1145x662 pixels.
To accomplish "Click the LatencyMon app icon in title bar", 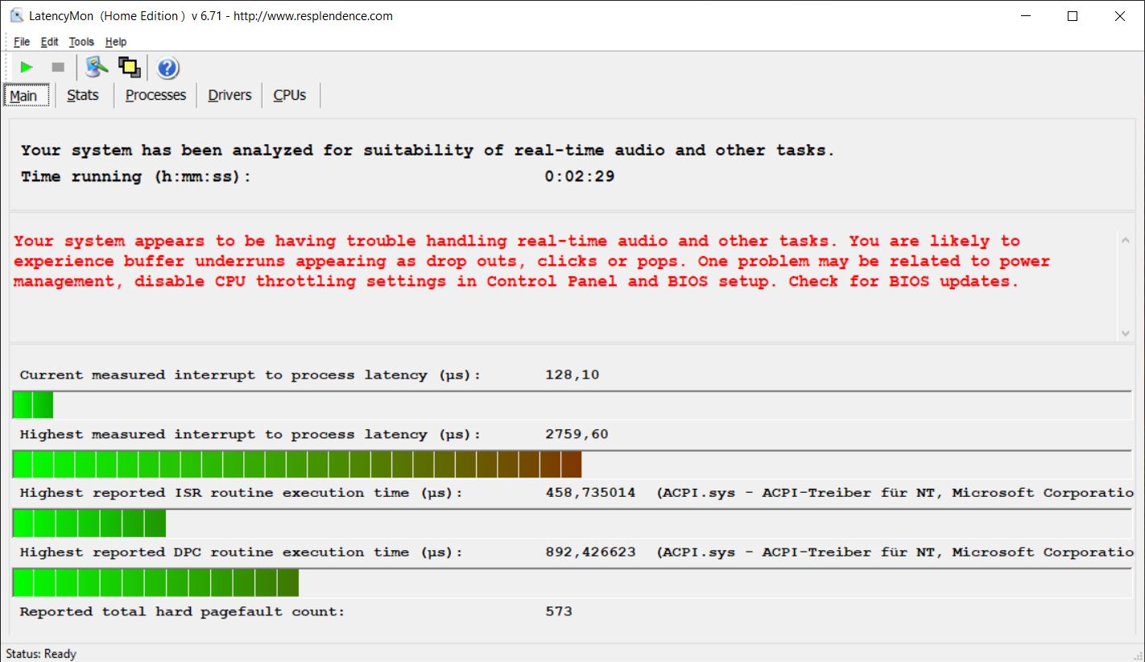I will 15,15.
